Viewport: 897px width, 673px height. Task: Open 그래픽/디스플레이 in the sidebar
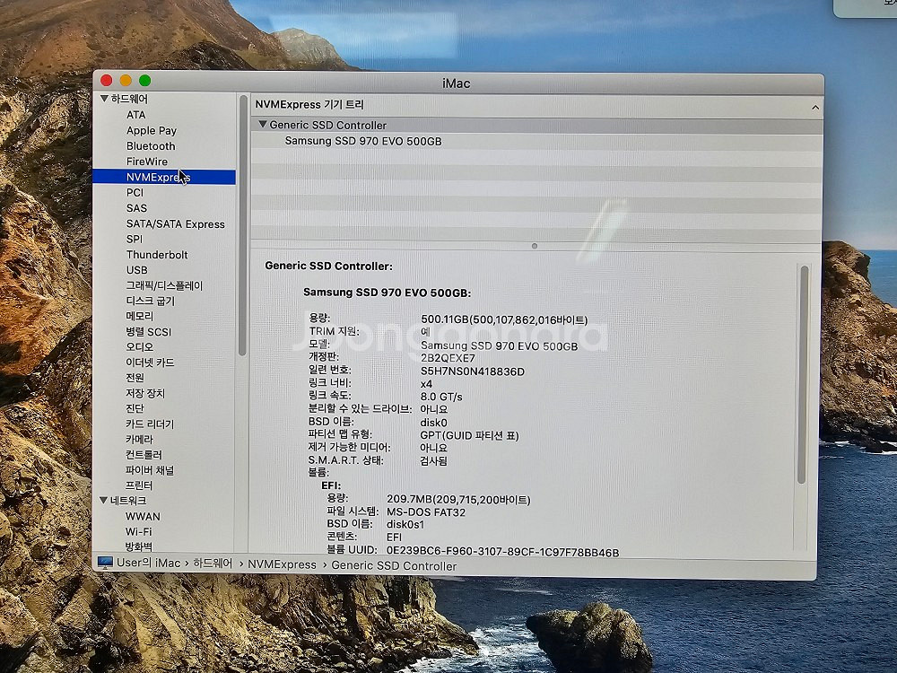164,285
